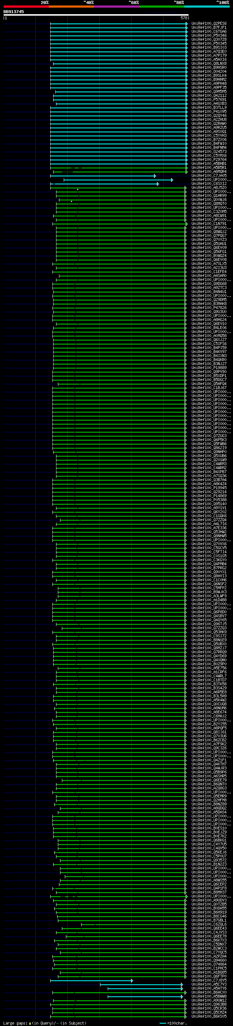Click the green ~80% identity color bar
Screen dimensions: 233x1026
click(x=162, y=7)
